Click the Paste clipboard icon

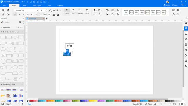point(8,14)
